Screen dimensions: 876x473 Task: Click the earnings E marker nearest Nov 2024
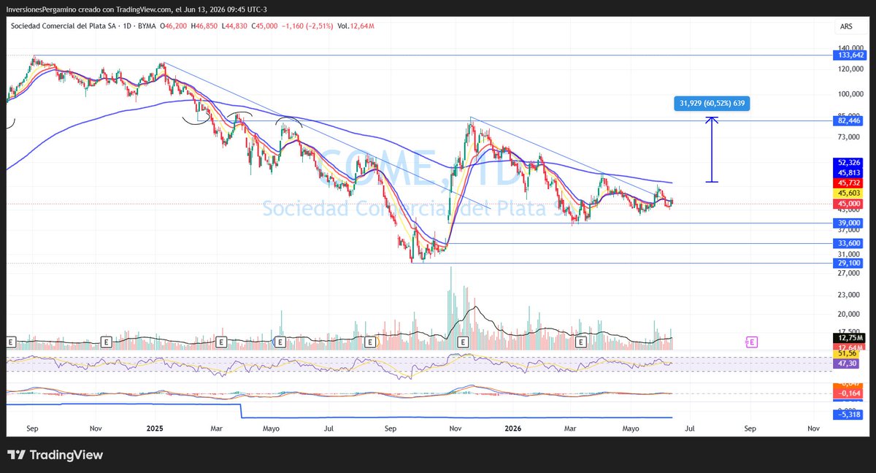pyautogui.click(x=106, y=342)
